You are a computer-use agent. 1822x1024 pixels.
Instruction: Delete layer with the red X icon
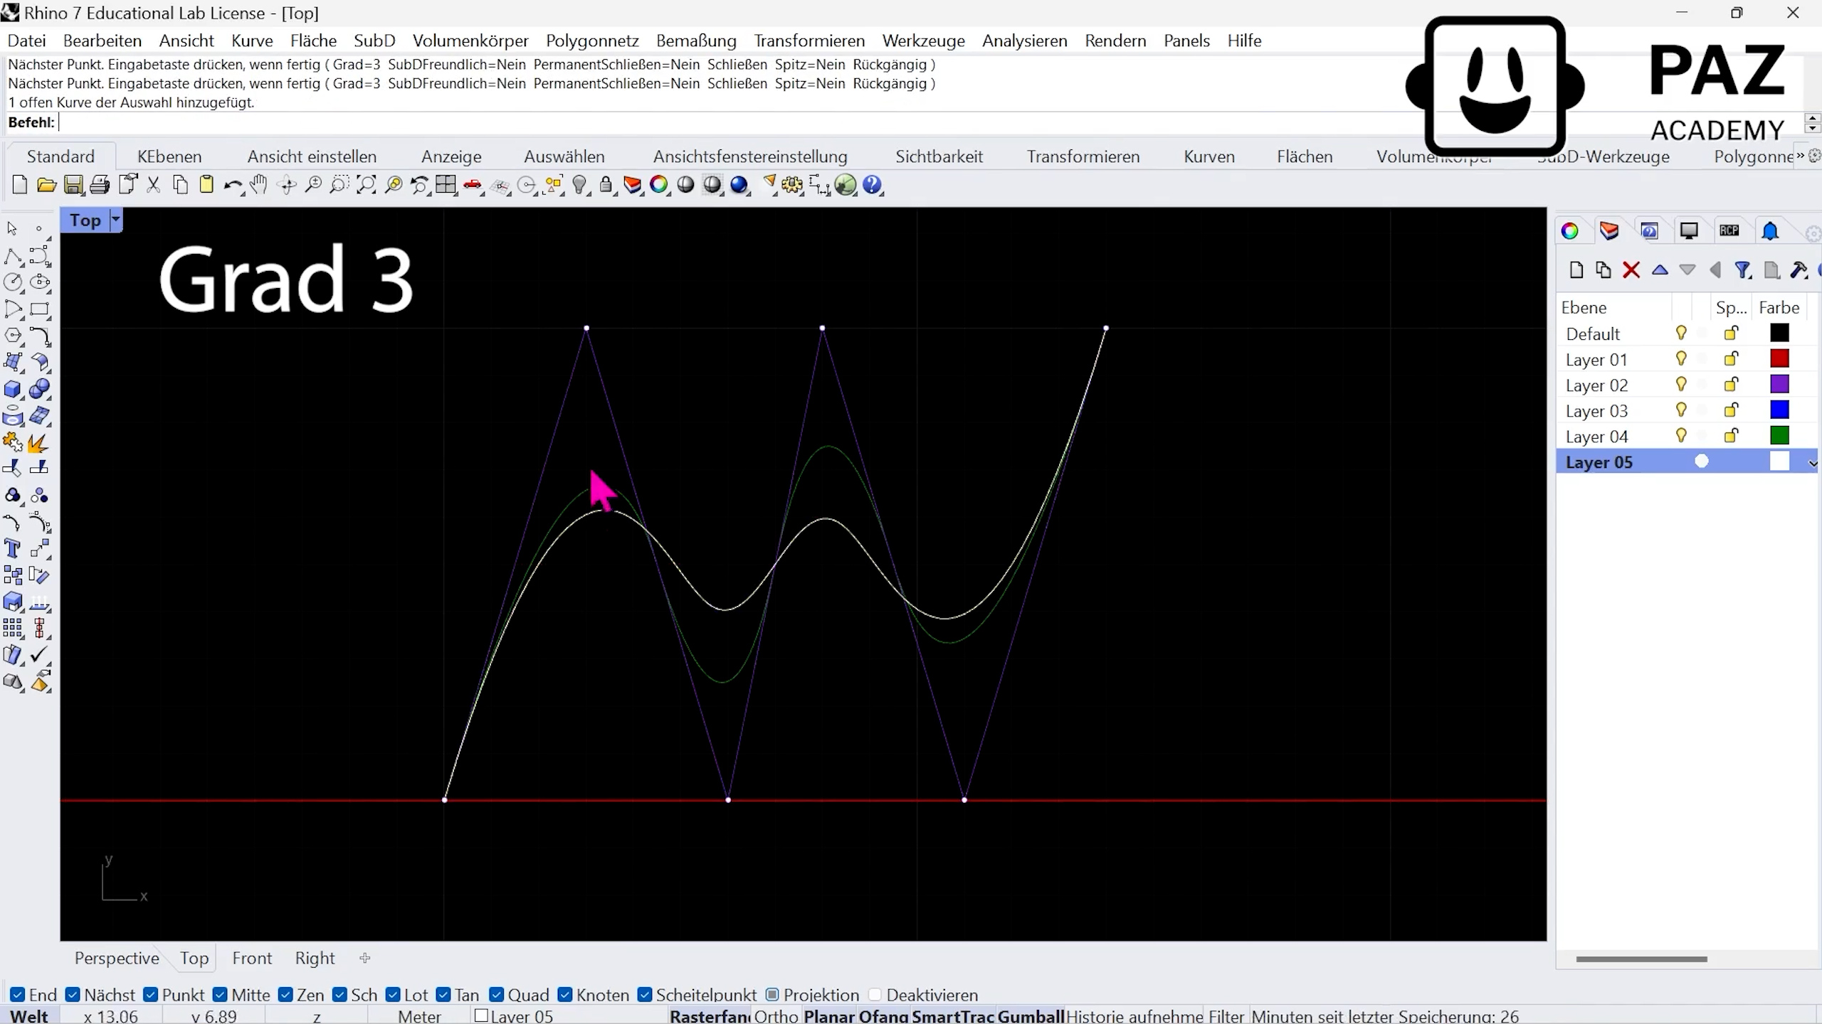click(1631, 270)
